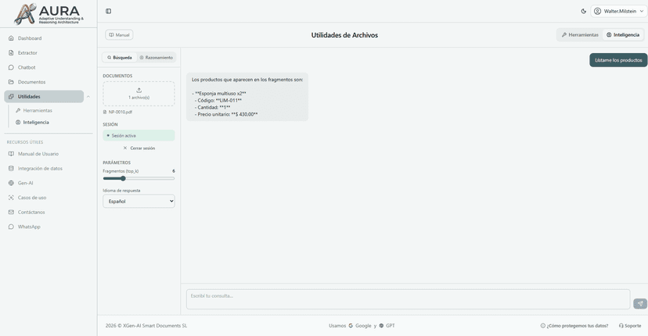Toggle the sidebar collapse icon
The height and width of the screenshot is (336, 648).
click(108, 11)
